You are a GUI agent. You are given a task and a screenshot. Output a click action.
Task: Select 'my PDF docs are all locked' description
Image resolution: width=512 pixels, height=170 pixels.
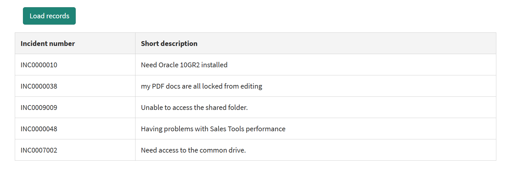click(x=201, y=86)
